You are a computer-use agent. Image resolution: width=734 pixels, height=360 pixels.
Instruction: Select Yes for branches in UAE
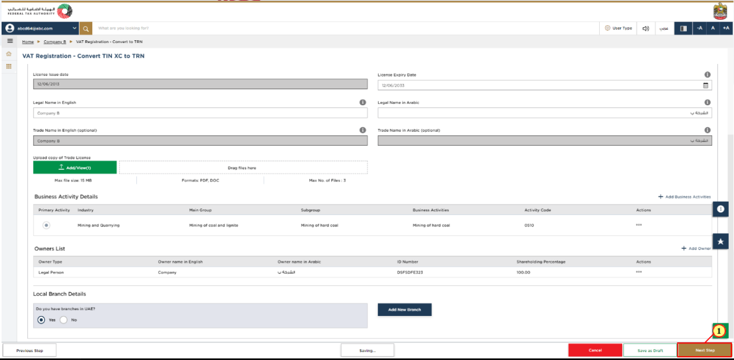pyautogui.click(x=41, y=320)
